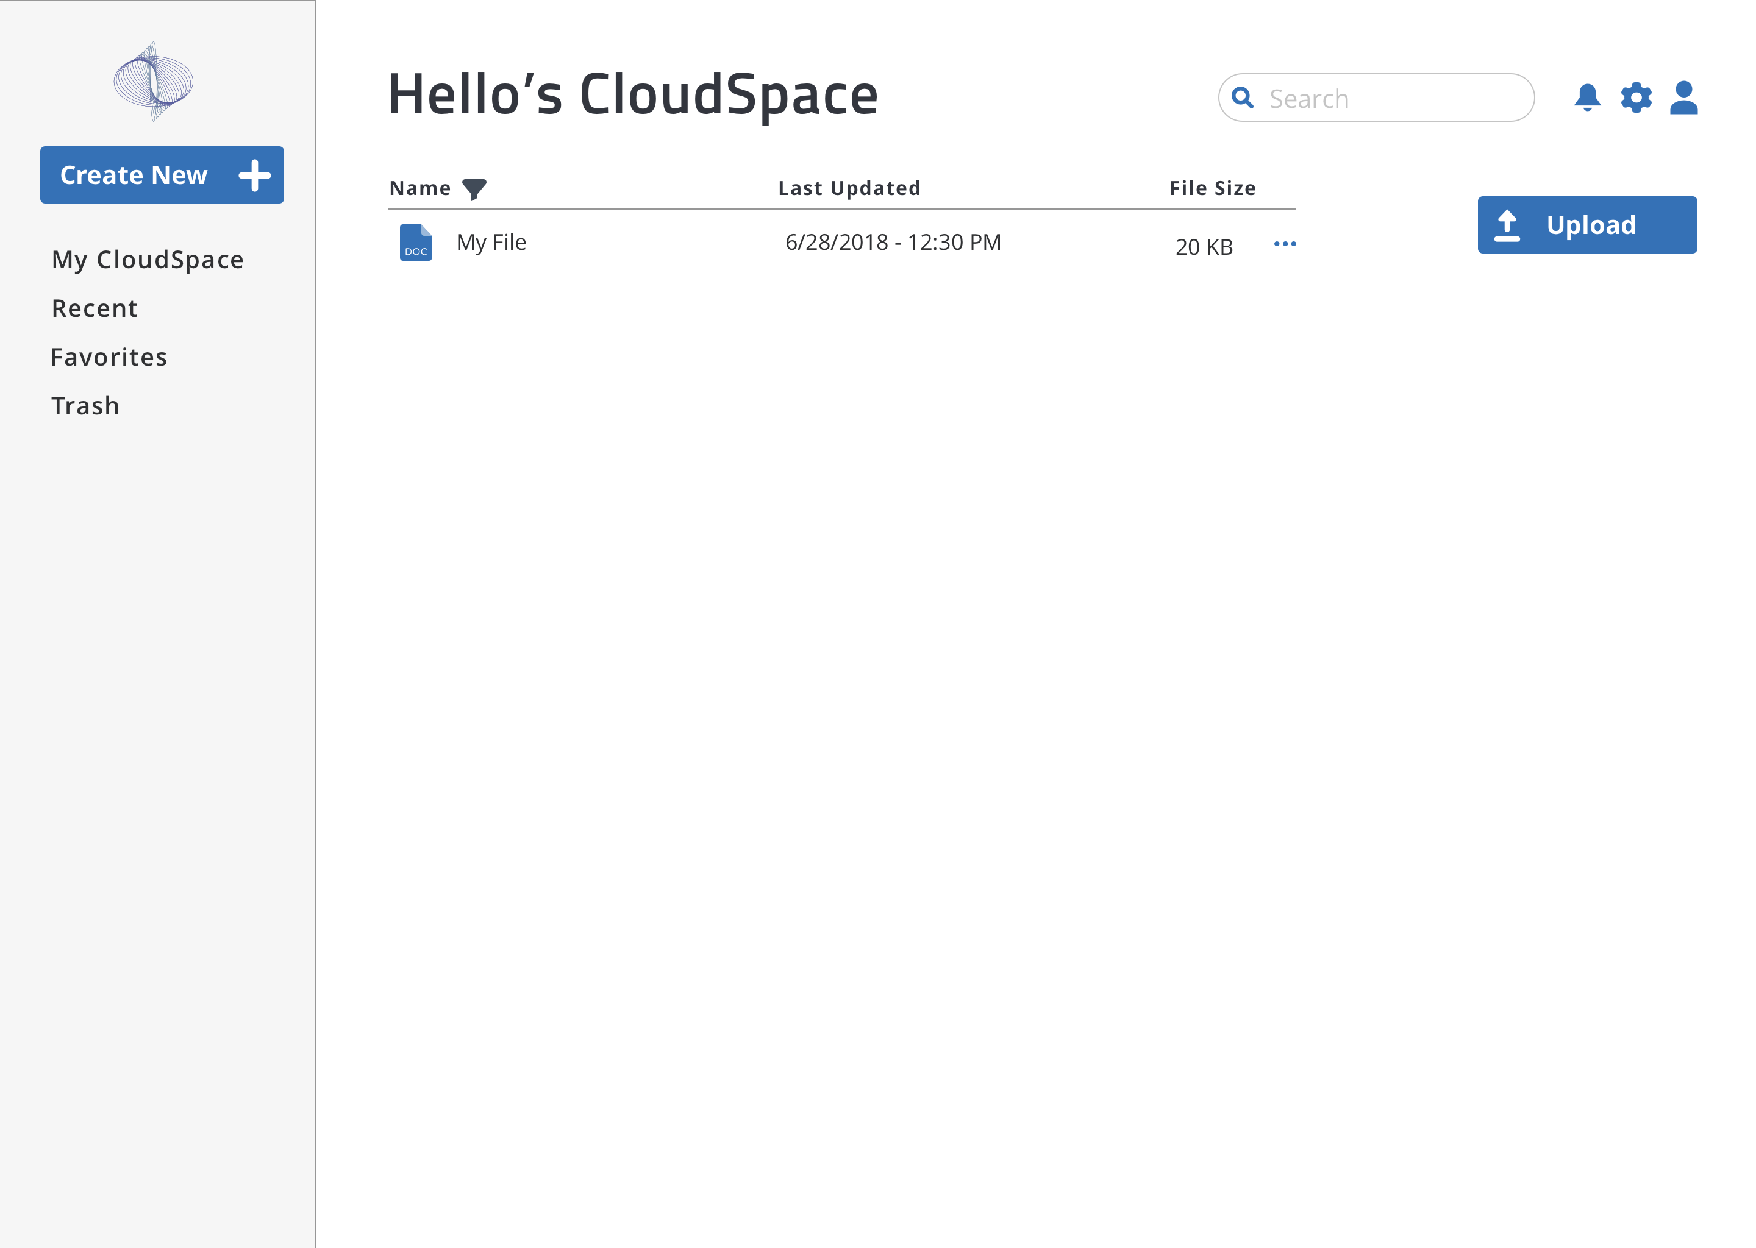Click the Upload button

coord(1587,224)
